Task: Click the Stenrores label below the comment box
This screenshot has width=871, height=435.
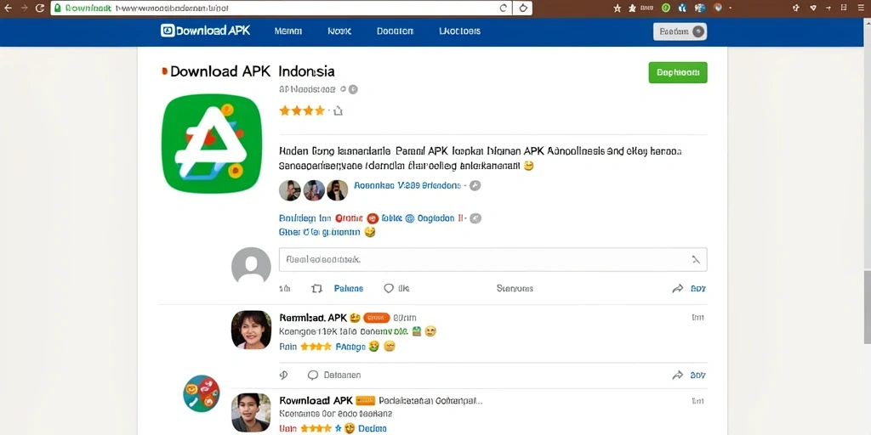Action: click(x=515, y=289)
